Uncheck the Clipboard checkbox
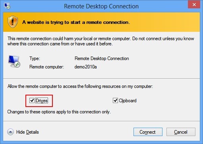The width and height of the screenshot is (203, 144). (115, 101)
